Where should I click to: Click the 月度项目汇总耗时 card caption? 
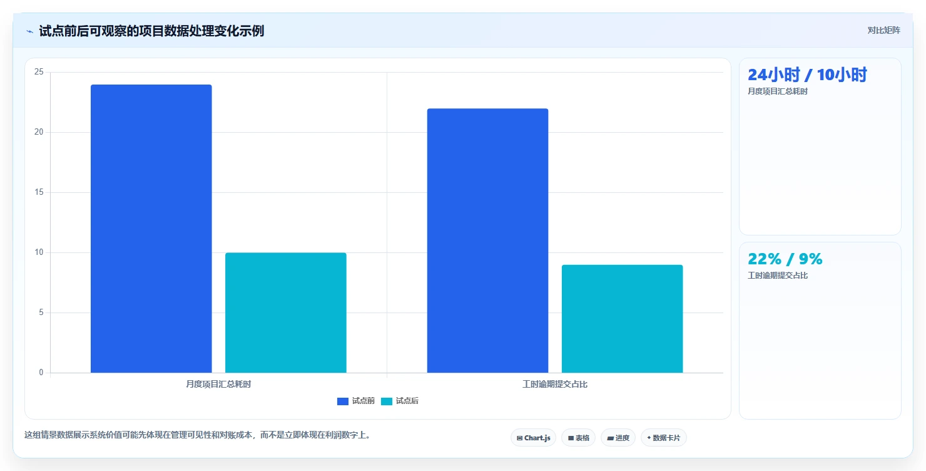coord(778,91)
